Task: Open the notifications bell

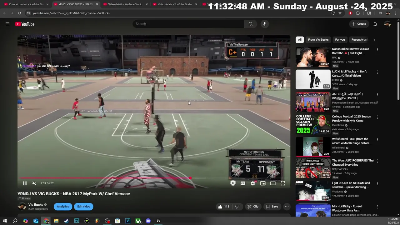Action: (x=375, y=24)
